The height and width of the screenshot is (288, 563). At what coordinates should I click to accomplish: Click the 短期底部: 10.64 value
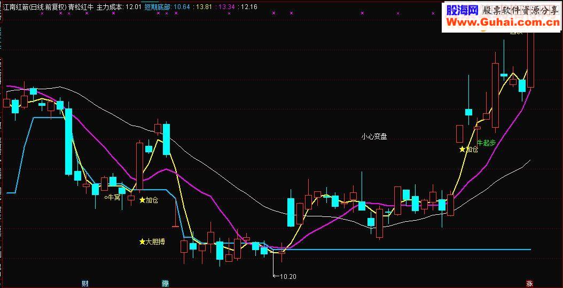click(x=167, y=6)
